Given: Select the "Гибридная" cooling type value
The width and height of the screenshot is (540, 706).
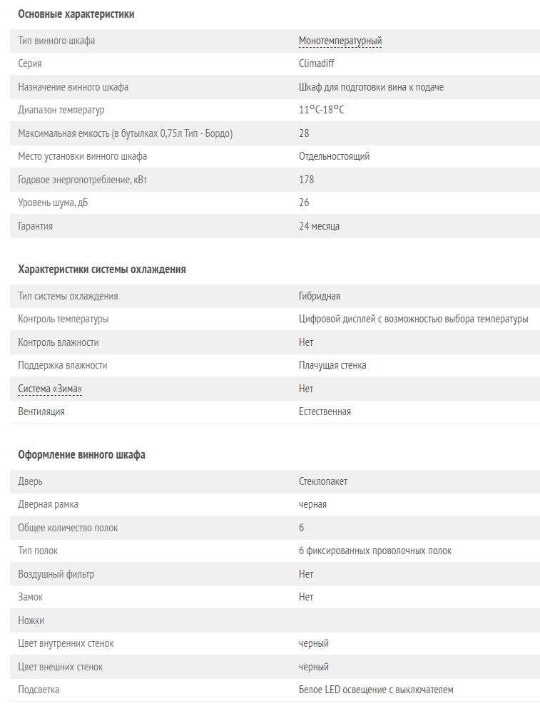Looking at the screenshot, I should 319,296.
